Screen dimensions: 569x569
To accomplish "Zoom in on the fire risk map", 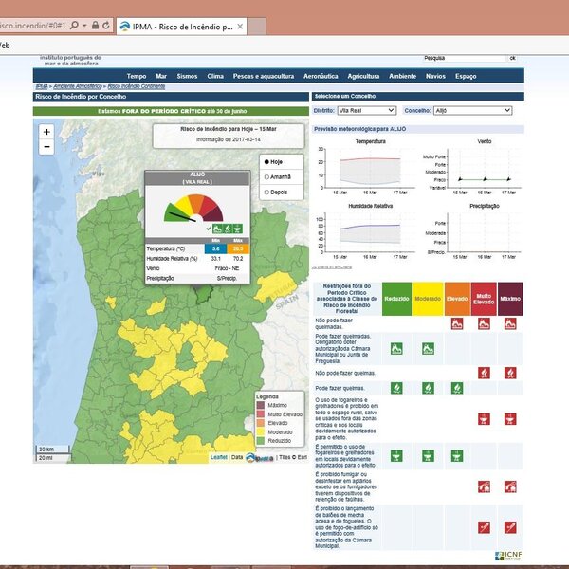I will pyautogui.click(x=46, y=131).
